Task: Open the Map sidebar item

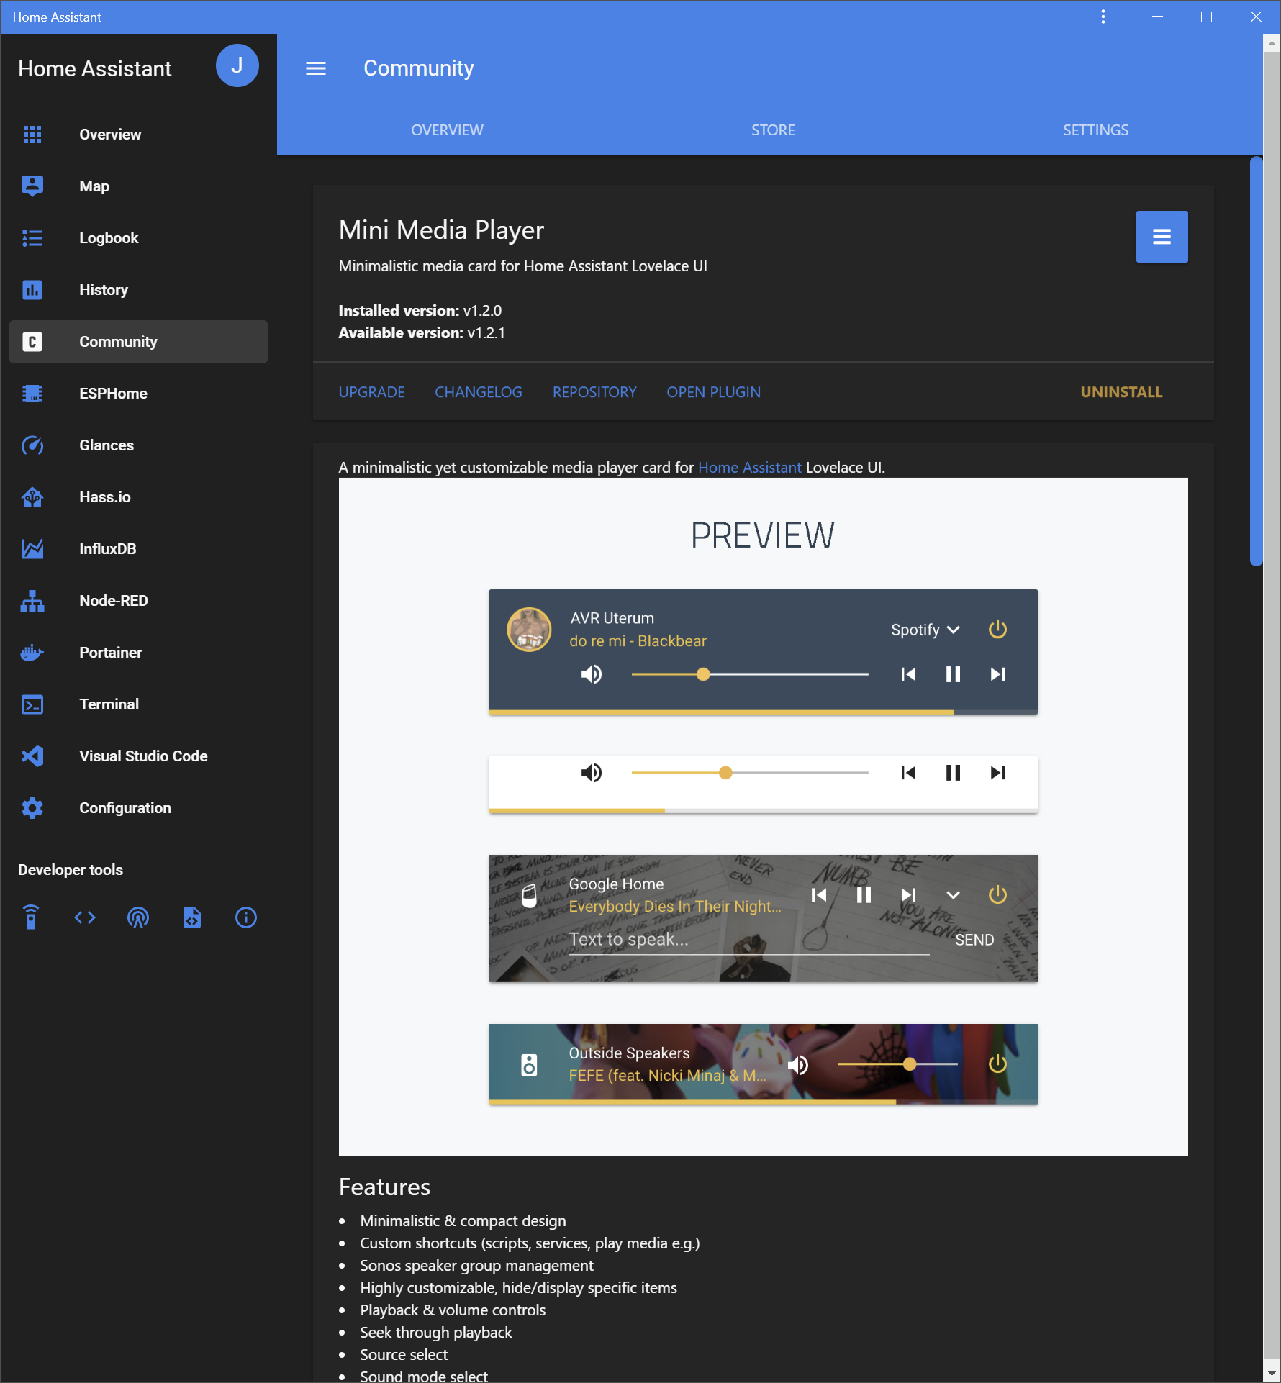Action: click(138, 186)
